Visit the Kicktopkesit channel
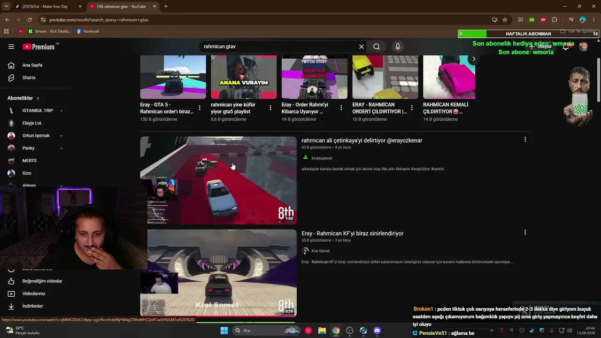Viewport: 601px width, 338px height. (x=322, y=158)
